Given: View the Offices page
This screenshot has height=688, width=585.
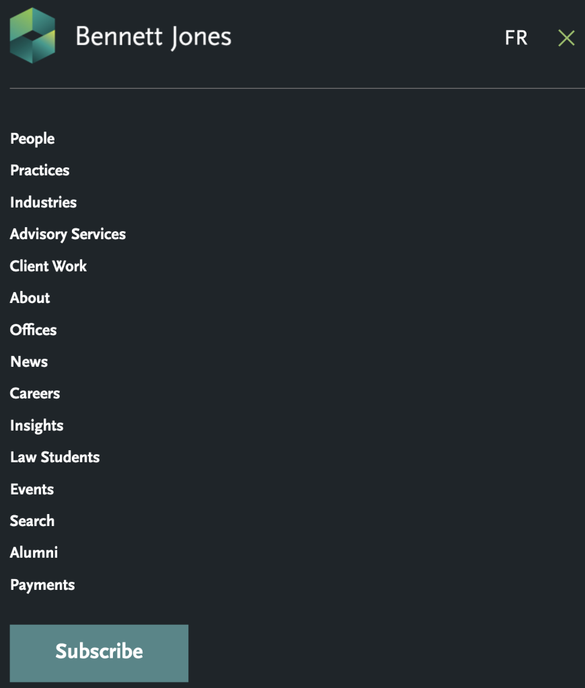Looking at the screenshot, I should [x=34, y=330].
